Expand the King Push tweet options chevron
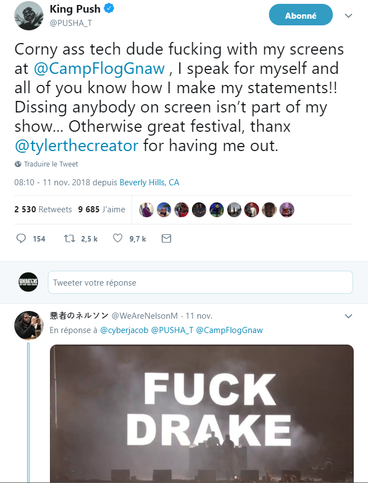The image size is (368, 483). click(348, 16)
